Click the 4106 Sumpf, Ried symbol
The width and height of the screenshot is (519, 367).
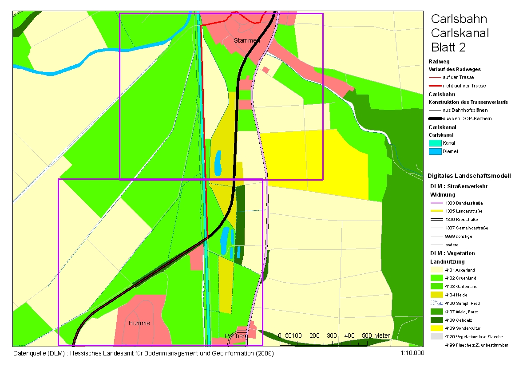pos(437,303)
